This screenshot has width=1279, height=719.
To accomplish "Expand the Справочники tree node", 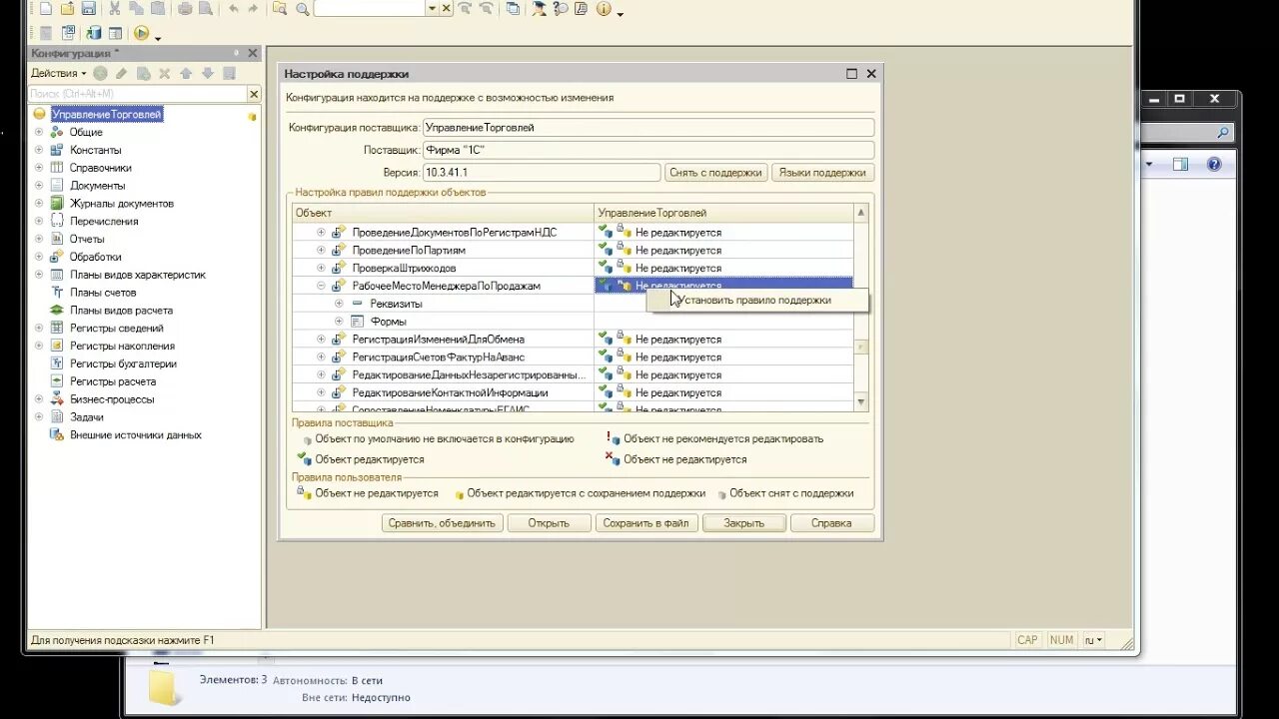I will coord(39,168).
